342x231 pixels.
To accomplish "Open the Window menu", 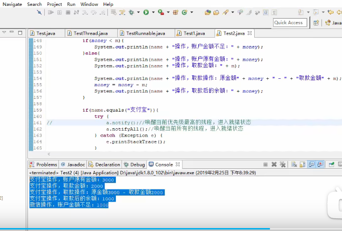I will click(x=89, y=4).
